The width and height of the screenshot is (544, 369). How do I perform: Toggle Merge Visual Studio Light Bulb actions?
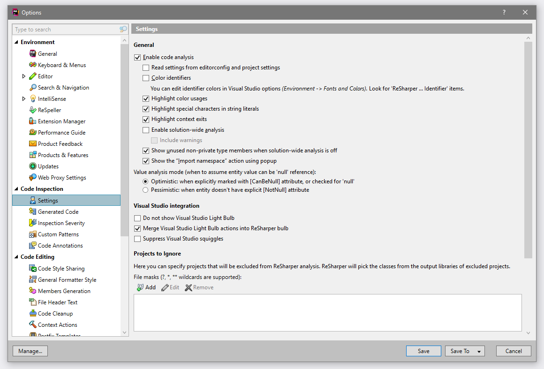click(137, 228)
